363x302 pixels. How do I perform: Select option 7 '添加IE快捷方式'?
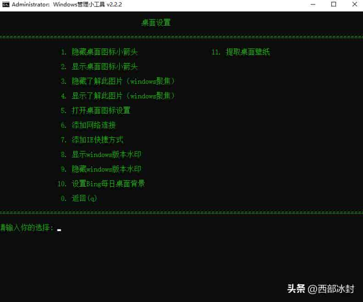[92, 140]
